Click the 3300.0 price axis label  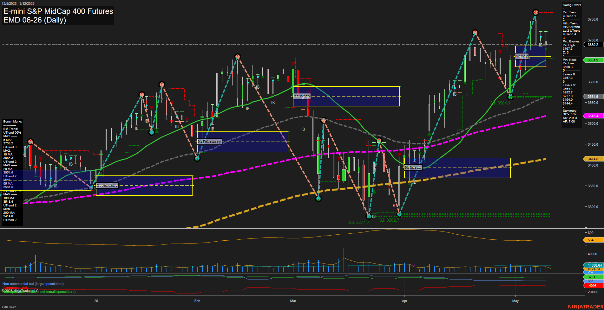[593, 207]
